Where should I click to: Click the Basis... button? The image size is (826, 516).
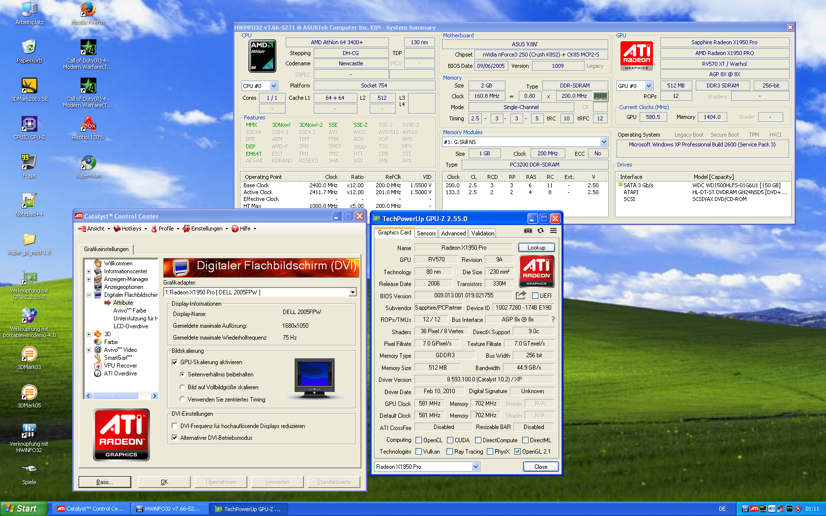point(105,482)
